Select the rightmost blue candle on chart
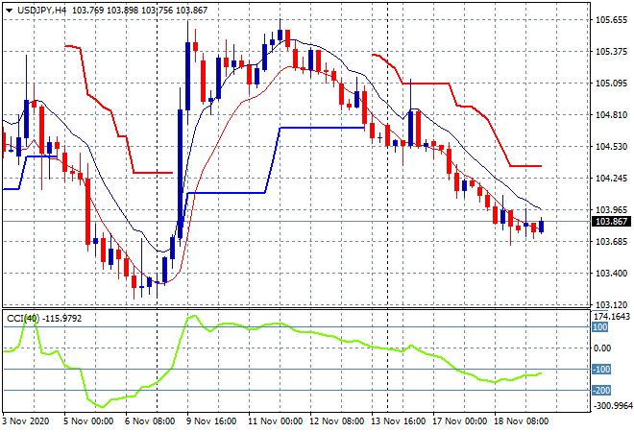Image resolution: width=634 pixels, height=432 pixels. pyautogui.click(x=542, y=226)
